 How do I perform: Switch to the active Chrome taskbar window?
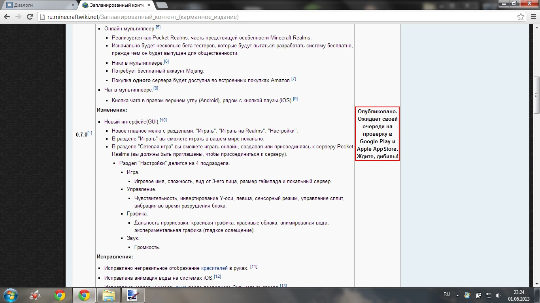click(84, 295)
